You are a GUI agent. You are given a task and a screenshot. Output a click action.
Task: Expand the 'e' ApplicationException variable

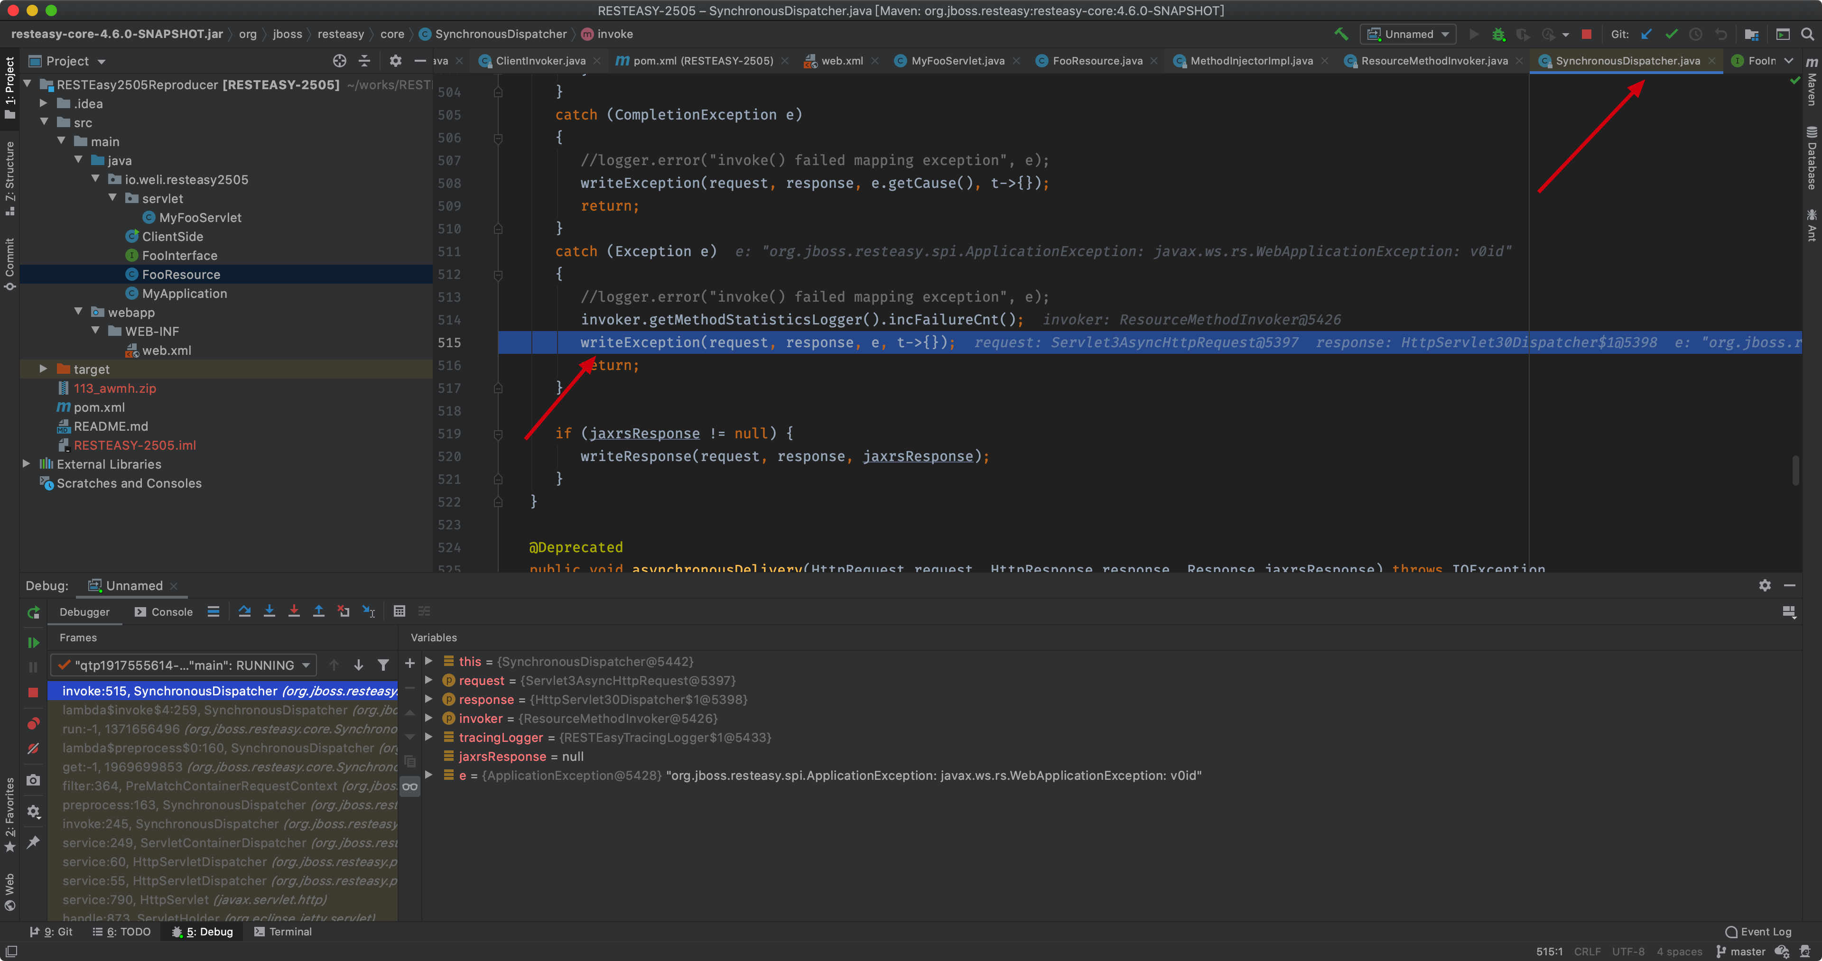tap(429, 776)
